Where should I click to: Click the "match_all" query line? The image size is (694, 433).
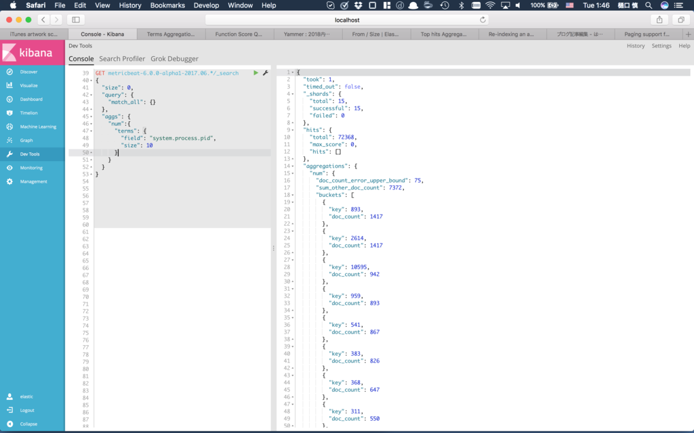click(132, 102)
